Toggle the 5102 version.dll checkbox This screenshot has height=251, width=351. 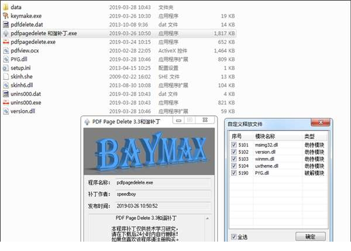pyautogui.click(x=233, y=152)
